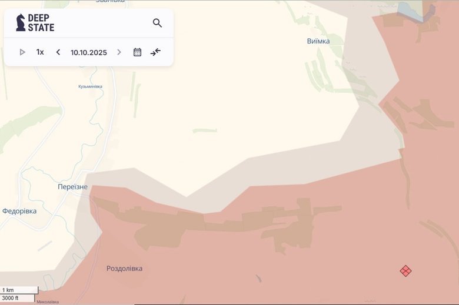Viewport: 459px width, 305px height.
Task: Open the map search magnifier
Action: [157, 23]
